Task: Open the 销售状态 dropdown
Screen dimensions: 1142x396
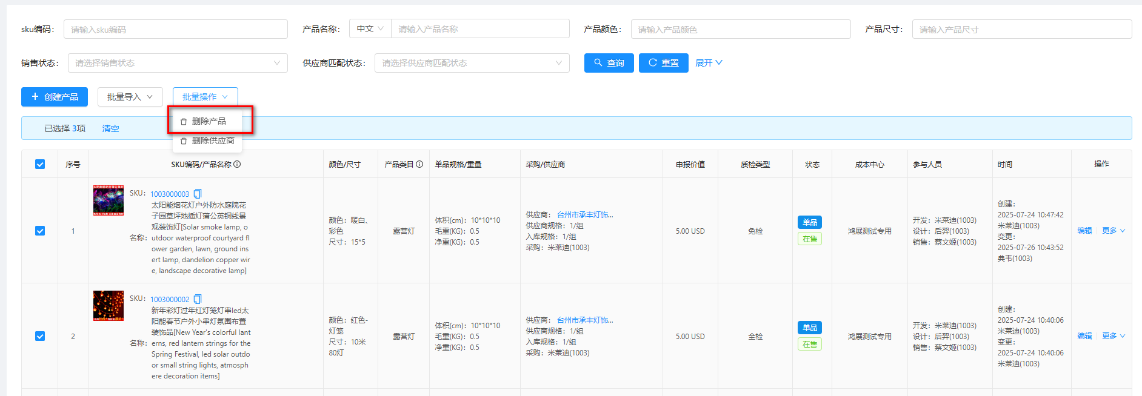Action: click(x=178, y=63)
